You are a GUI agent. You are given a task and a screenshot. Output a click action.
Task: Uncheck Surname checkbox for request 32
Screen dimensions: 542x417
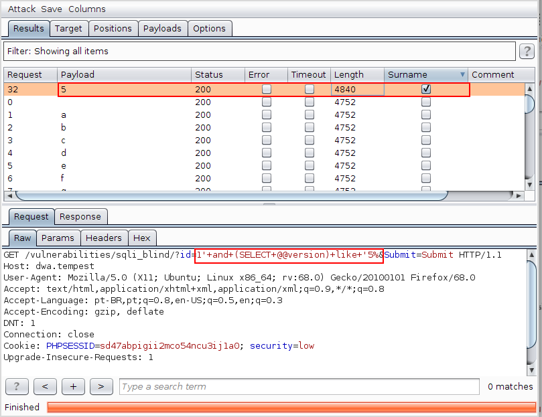(426, 89)
